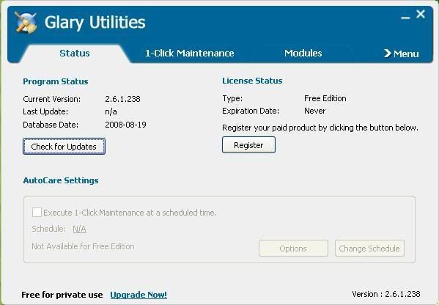The image size is (439, 305).
Task: Expand the Menu chevron
Action: point(401,54)
